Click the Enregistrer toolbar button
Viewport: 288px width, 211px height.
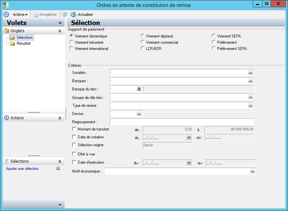pos(45,14)
